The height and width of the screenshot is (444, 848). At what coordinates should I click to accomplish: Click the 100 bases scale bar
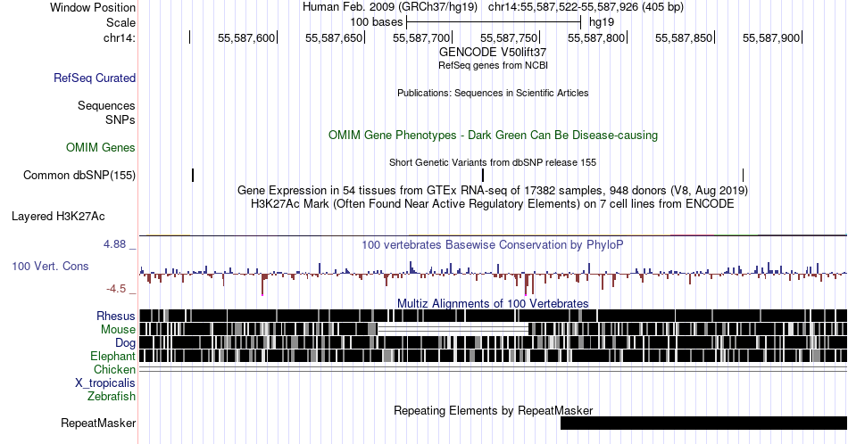point(494,22)
